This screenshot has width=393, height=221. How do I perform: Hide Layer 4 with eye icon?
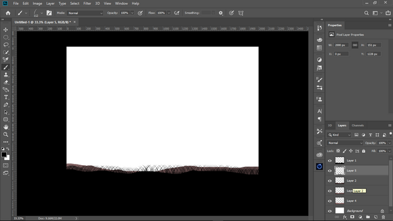(x=330, y=201)
